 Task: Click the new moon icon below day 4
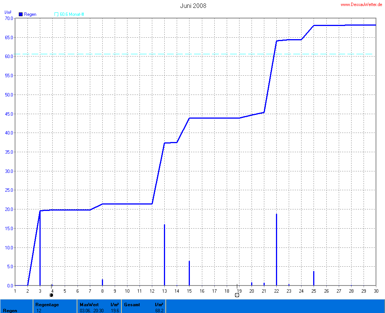(x=51, y=295)
